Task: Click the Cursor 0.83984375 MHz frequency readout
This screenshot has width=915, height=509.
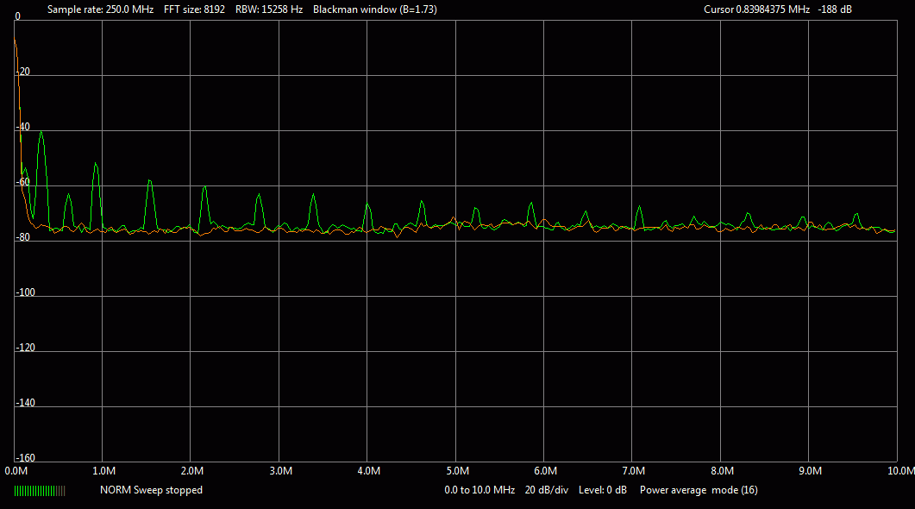Action: point(756,9)
